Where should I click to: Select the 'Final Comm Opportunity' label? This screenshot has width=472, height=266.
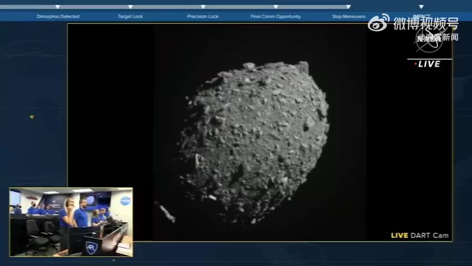pyautogui.click(x=276, y=17)
